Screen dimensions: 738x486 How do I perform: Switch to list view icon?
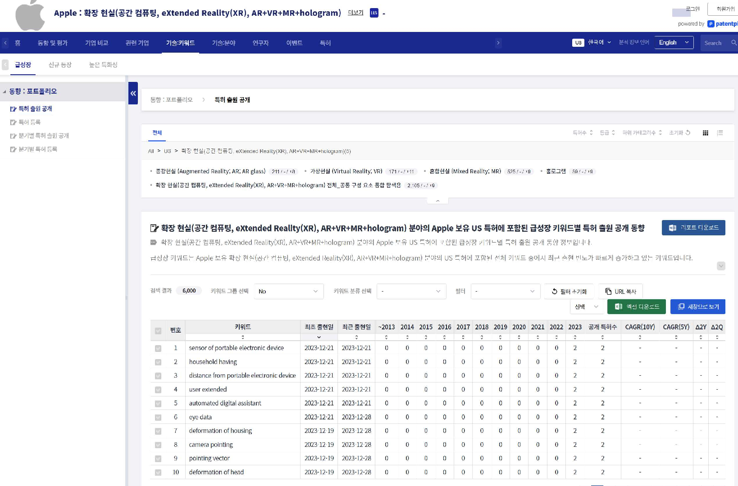coord(720,133)
